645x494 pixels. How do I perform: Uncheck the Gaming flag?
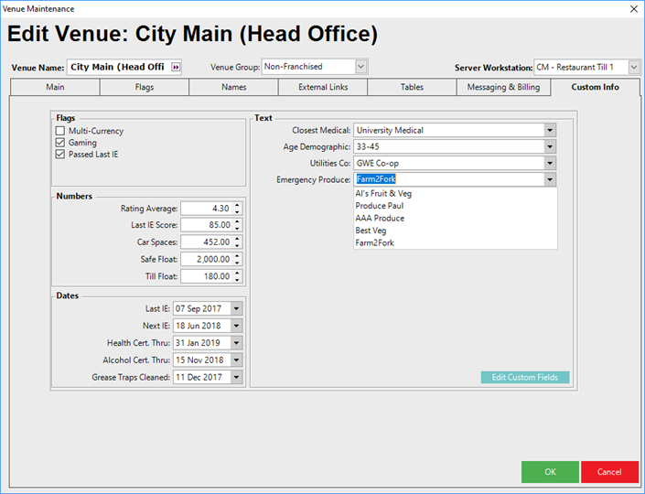pos(60,143)
